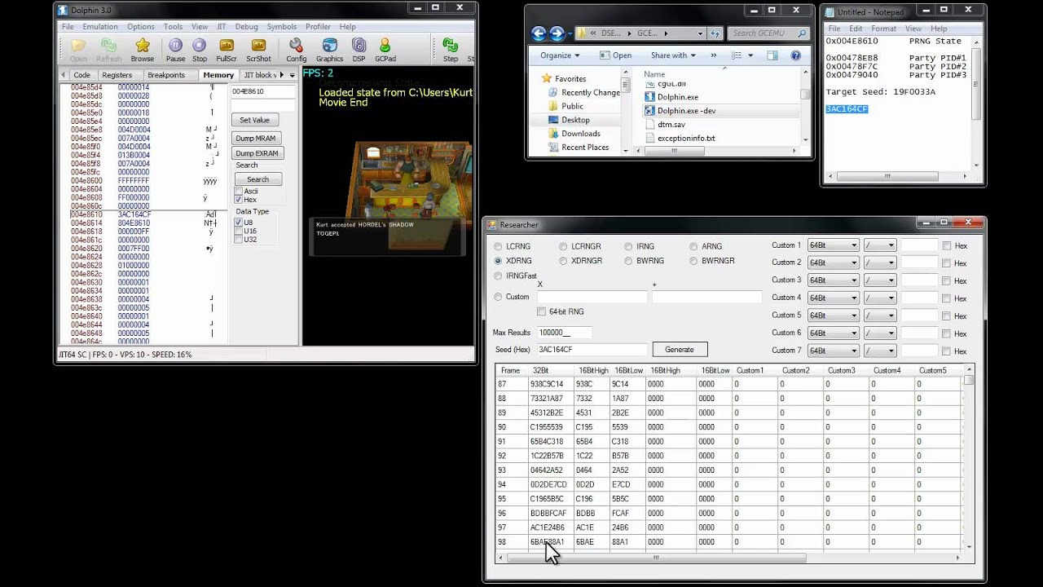Expand the Share with dropdown in Explorer
1043x587 pixels.
pyautogui.click(x=673, y=55)
